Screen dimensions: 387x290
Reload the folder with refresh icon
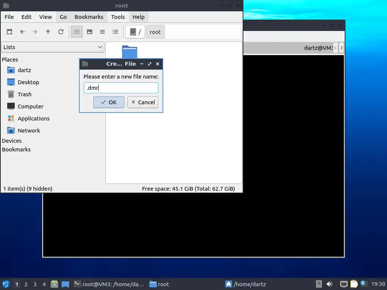(61, 32)
